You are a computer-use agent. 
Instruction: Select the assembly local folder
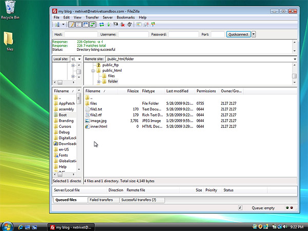pyautogui.click(x=66, y=109)
